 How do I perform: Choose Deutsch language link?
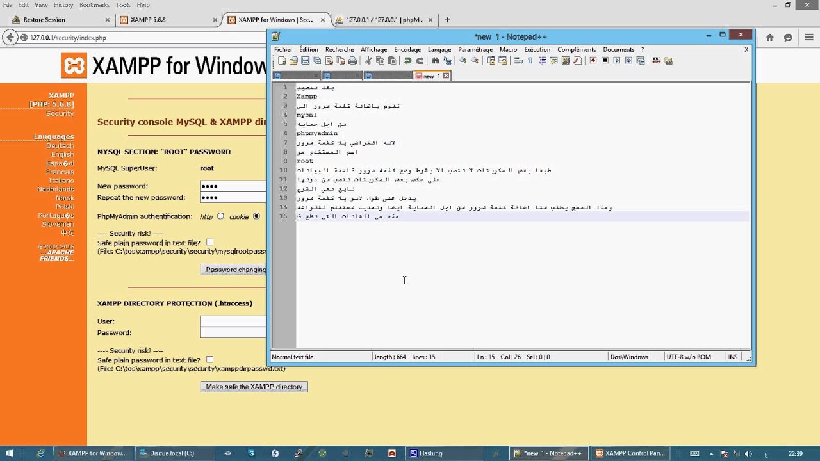[60, 145]
